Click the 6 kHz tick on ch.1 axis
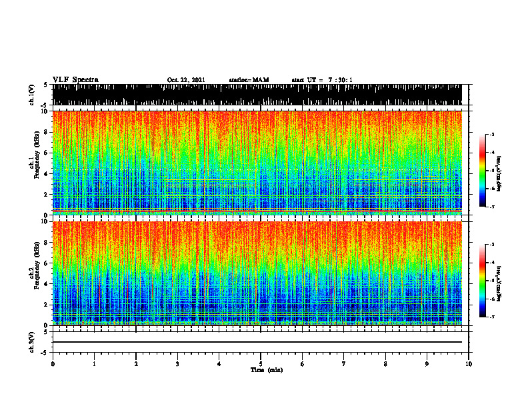This screenshot has width=528, height=408. pos(47,153)
